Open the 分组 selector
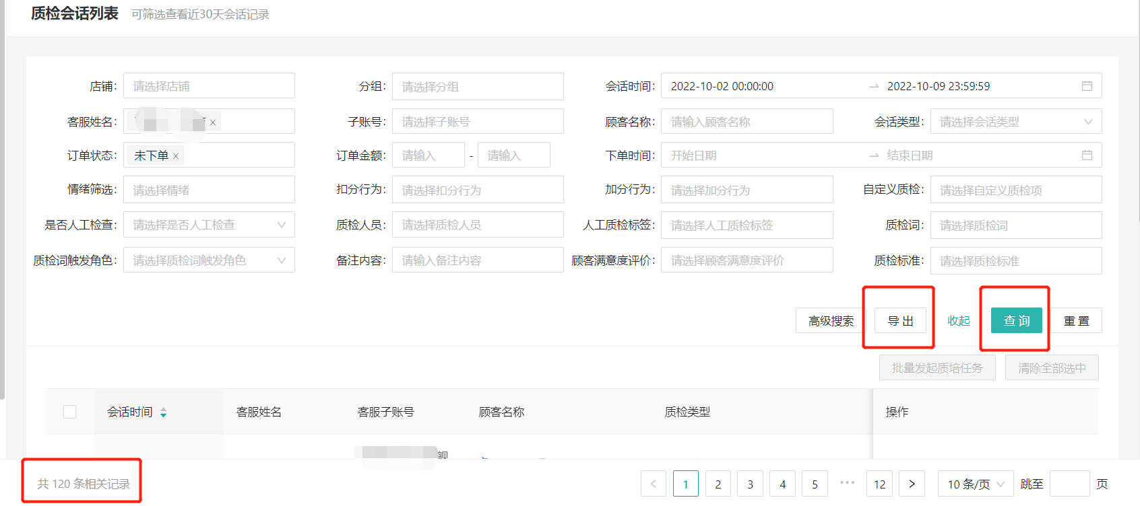The height and width of the screenshot is (506, 1140). [478, 87]
